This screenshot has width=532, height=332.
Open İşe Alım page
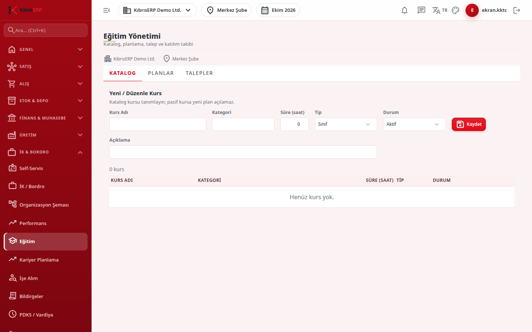pyautogui.click(x=45, y=278)
